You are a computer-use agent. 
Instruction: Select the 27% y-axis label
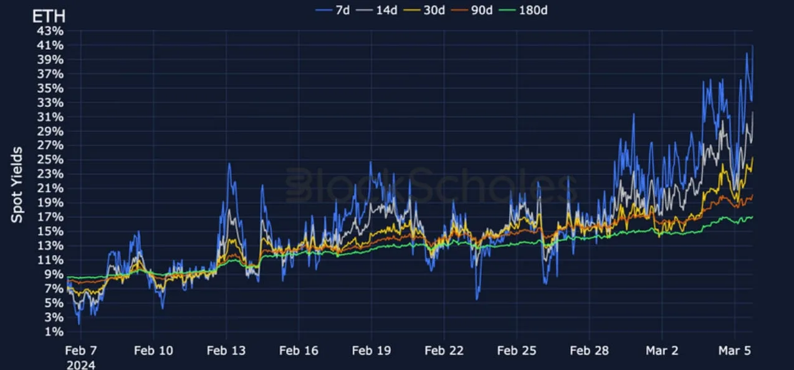click(50, 145)
